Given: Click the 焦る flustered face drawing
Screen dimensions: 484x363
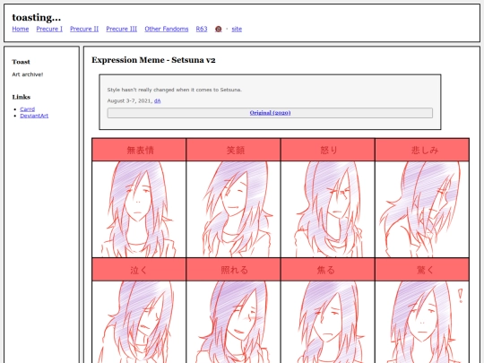Looking at the screenshot, I should (328, 322).
